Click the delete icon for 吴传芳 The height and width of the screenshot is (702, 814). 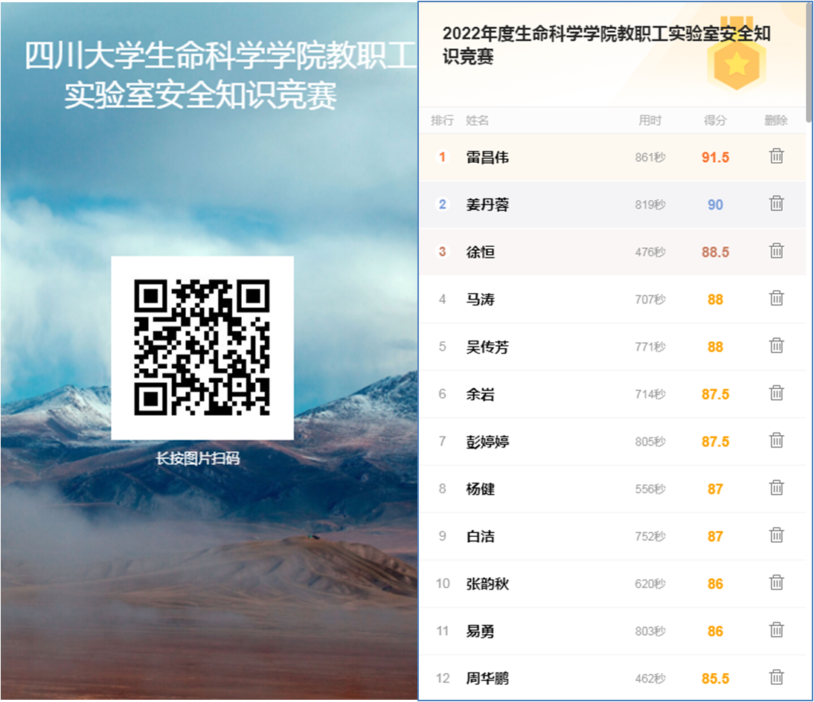(x=776, y=346)
